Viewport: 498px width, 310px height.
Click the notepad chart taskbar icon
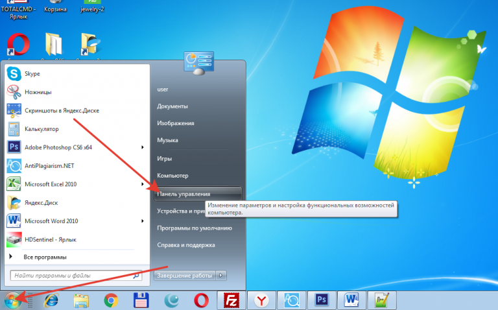381,300
